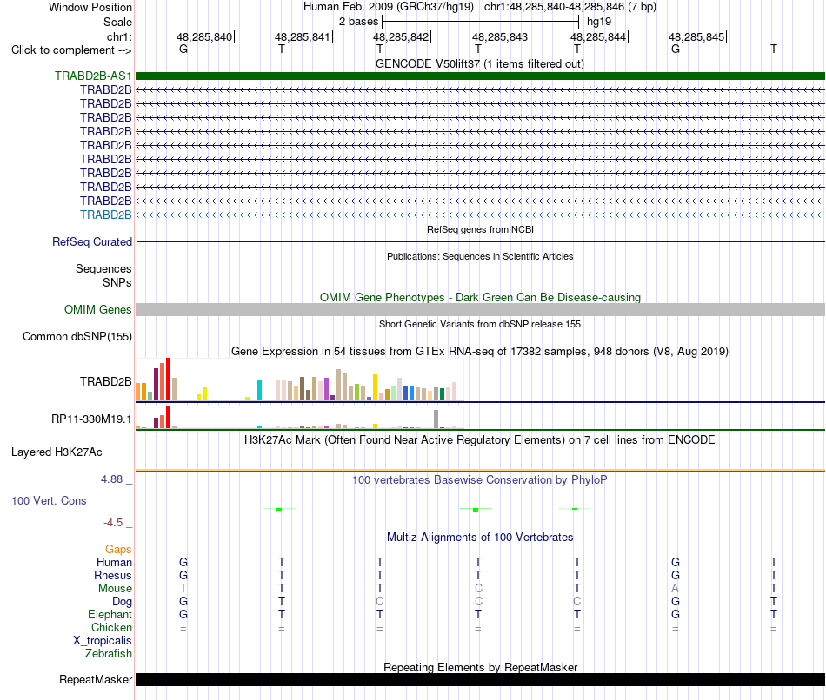The image size is (826, 700).
Task: Click the 'SNPs' track label
Action: pyautogui.click(x=117, y=282)
